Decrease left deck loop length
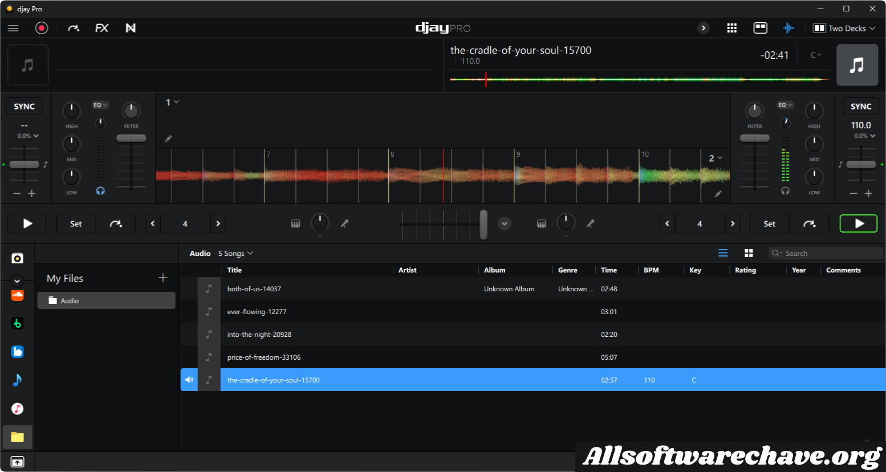 point(153,223)
